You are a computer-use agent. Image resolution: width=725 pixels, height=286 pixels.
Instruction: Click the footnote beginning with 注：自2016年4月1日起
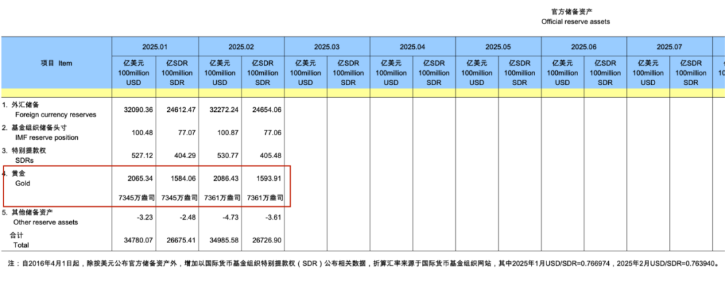364,265
